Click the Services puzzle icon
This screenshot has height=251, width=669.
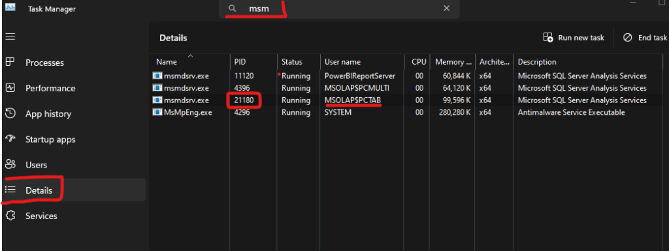[10, 215]
